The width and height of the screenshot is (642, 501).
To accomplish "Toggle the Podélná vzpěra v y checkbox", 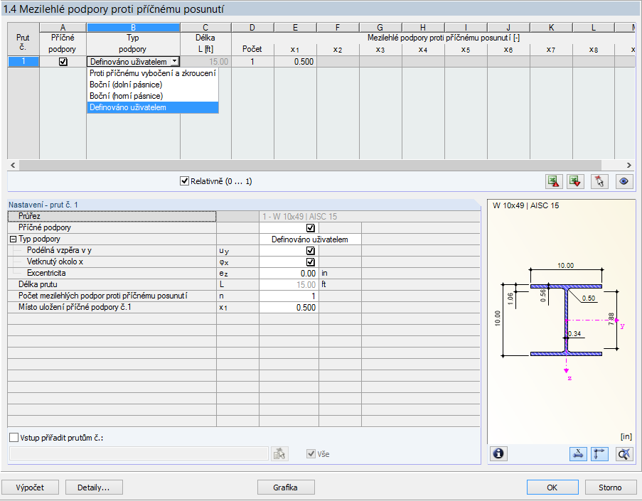I will coord(311,250).
